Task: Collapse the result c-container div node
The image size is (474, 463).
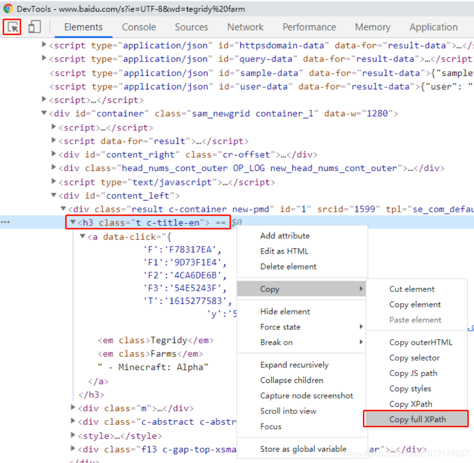Action: tap(64, 209)
